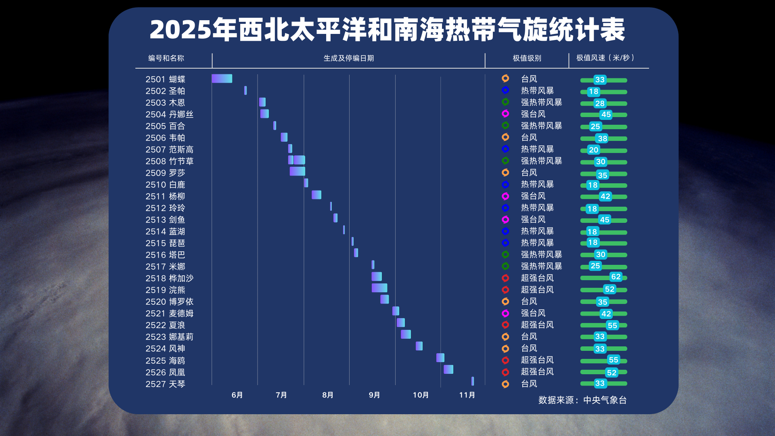Click the 9月 month axis label
The image size is (775, 436).
(374, 395)
